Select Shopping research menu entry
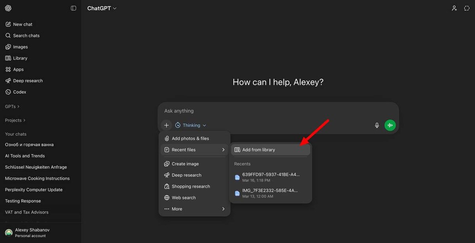Image resolution: width=475 pixels, height=243 pixels. click(x=194, y=186)
